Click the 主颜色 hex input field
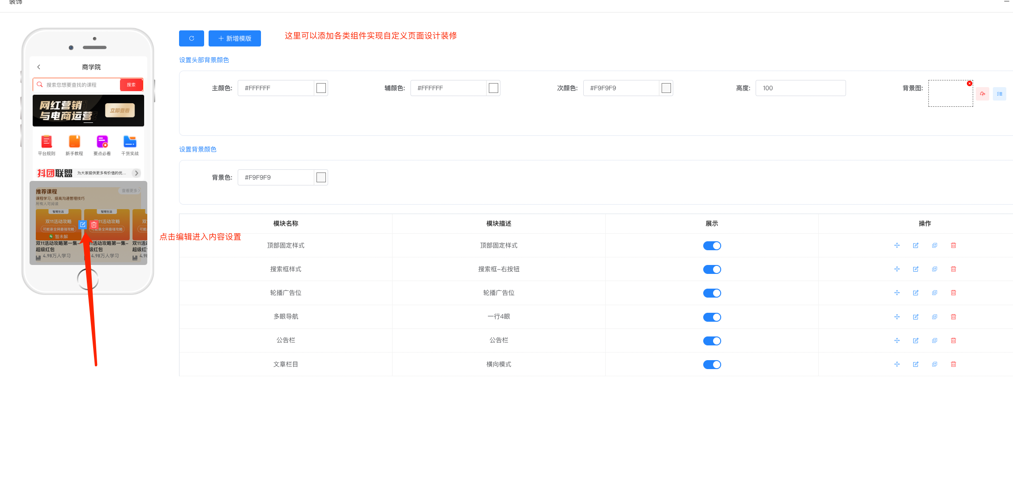 pos(276,88)
